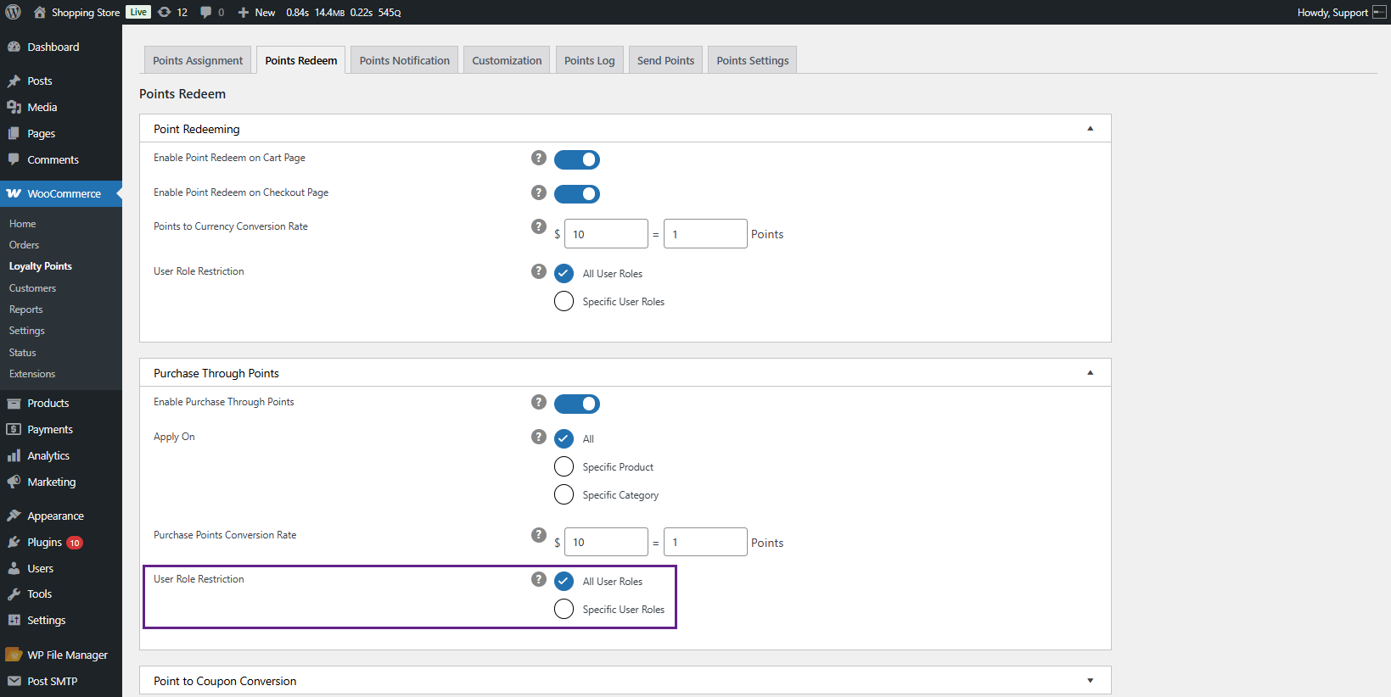Screen dimensions: 1391x697
Task: Toggle Enable Point Redeem on Cart Page switch
Action: tap(577, 159)
